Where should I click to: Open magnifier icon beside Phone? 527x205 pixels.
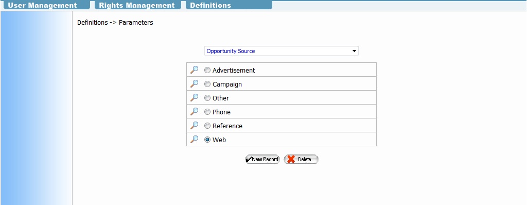(x=194, y=111)
